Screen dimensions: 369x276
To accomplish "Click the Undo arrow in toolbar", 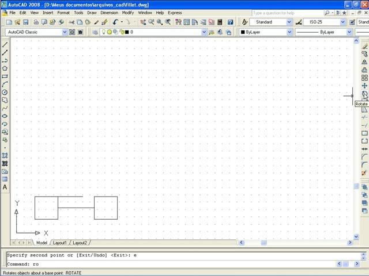I will [115, 22].
